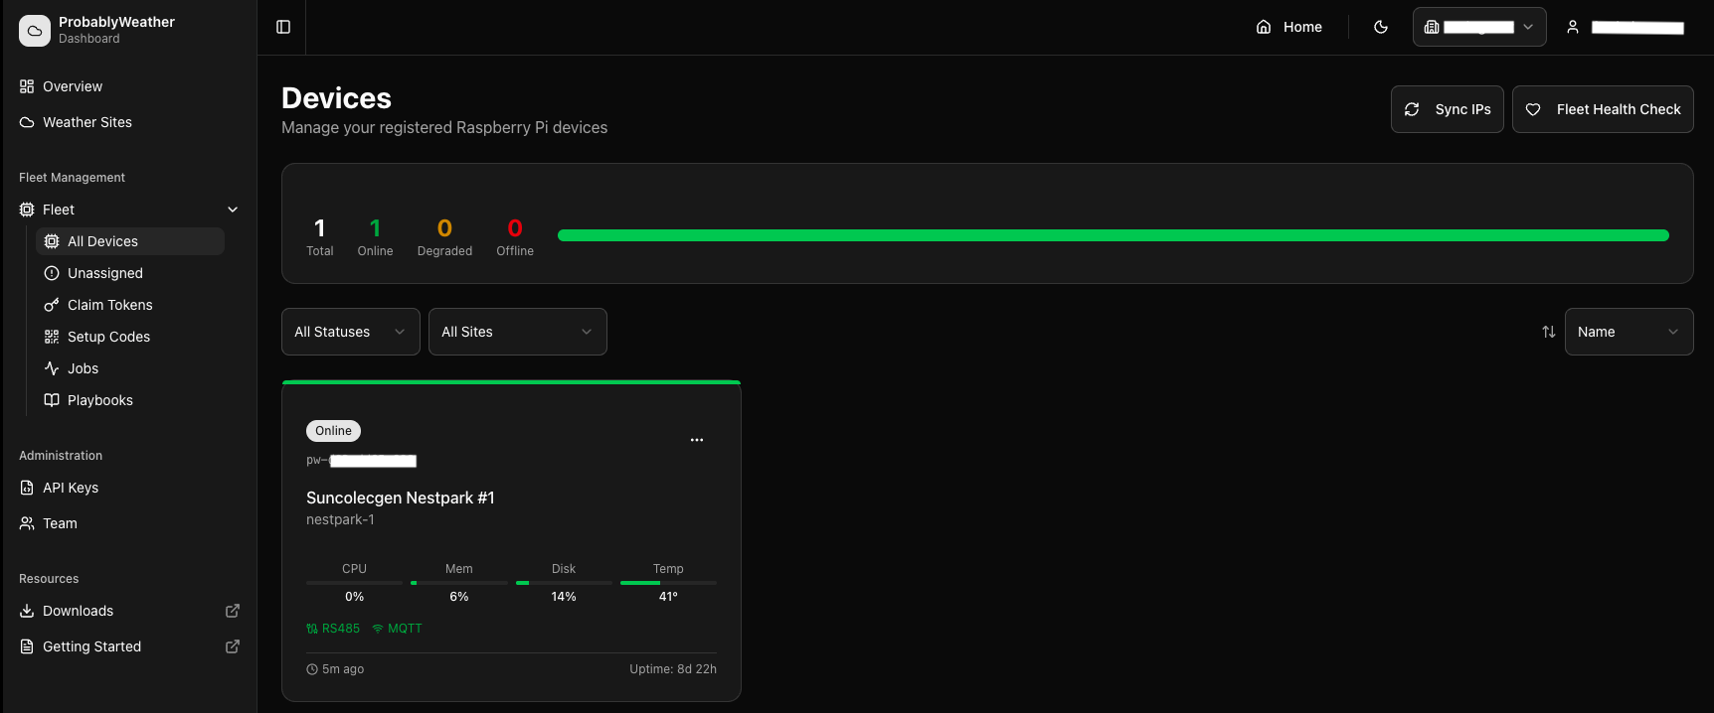This screenshot has height=713, width=1714.
Task: Open the All Sites filter dropdown
Action: point(517,332)
